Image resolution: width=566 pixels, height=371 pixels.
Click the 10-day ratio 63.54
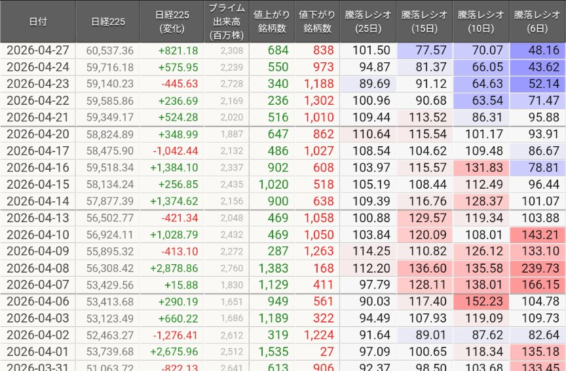click(487, 100)
